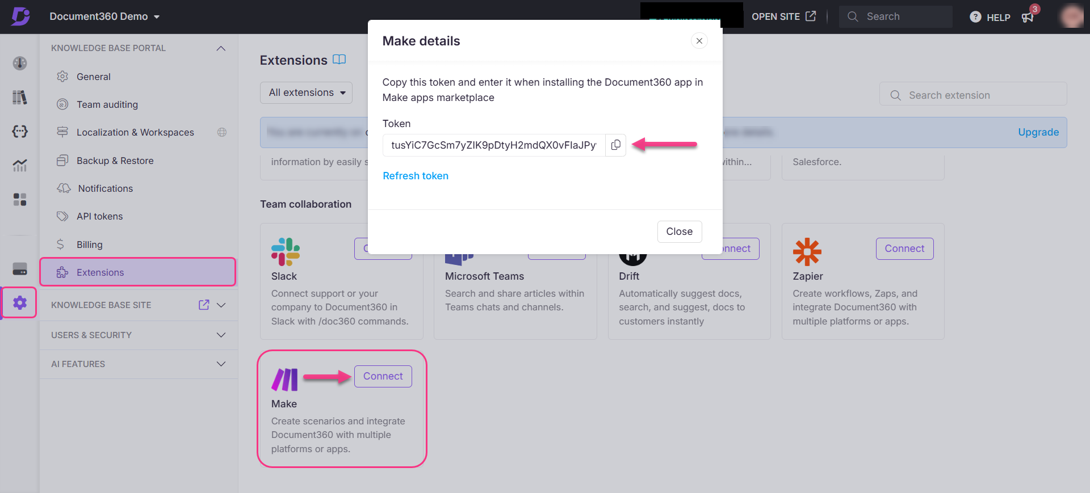Screen dimensions: 1090x493
Task: Open the Document360 Demo project dropdown
Action: [x=104, y=16]
